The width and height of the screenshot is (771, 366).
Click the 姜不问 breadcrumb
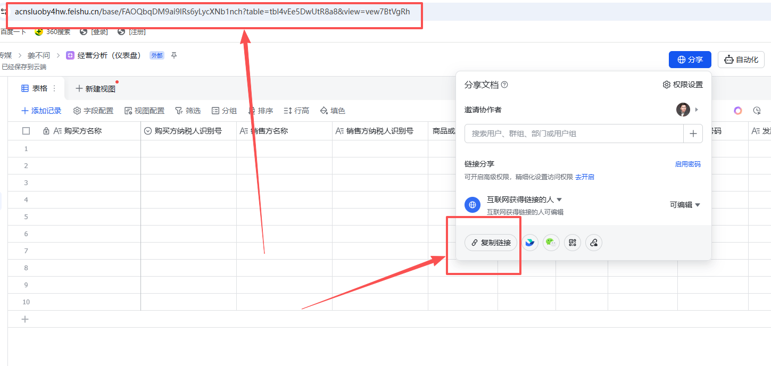coord(38,55)
